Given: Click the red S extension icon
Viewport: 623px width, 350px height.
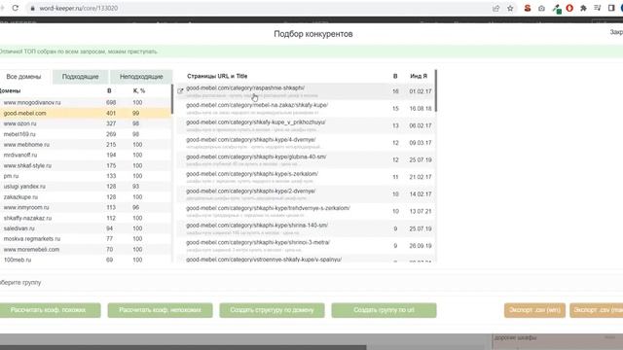Looking at the screenshot, I should 528,8.
